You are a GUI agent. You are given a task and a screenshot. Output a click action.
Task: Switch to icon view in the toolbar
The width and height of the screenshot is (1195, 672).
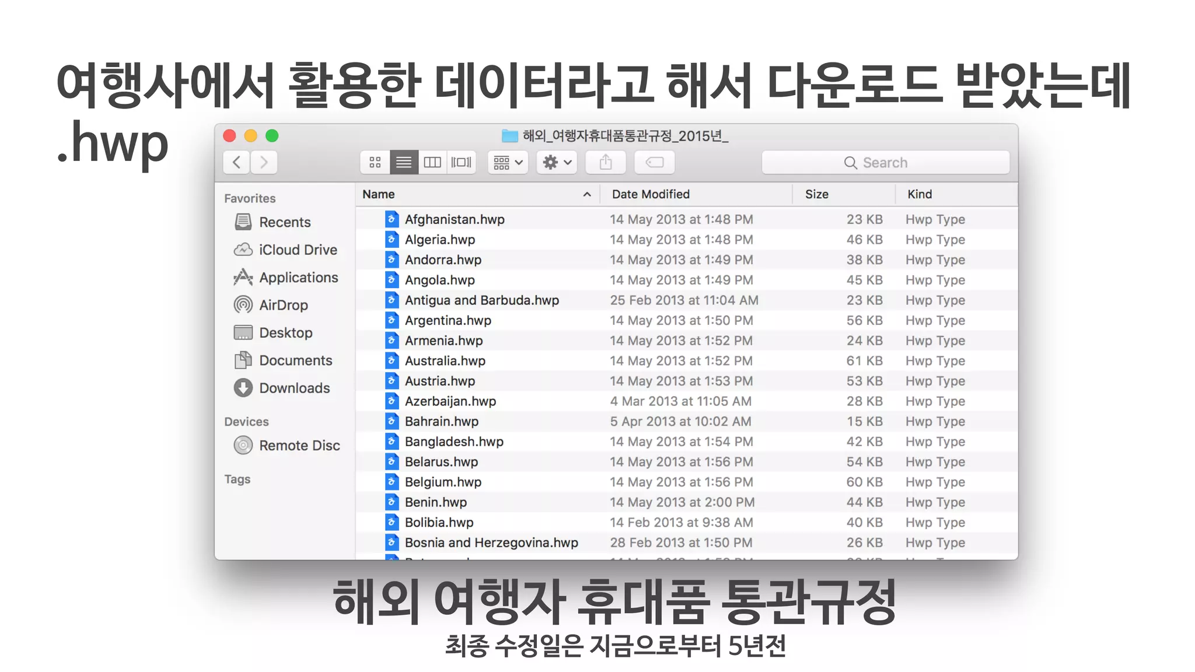[375, 162]
